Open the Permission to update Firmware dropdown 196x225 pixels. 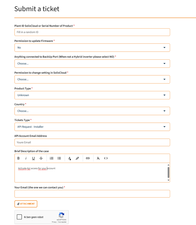click(92, 48)
